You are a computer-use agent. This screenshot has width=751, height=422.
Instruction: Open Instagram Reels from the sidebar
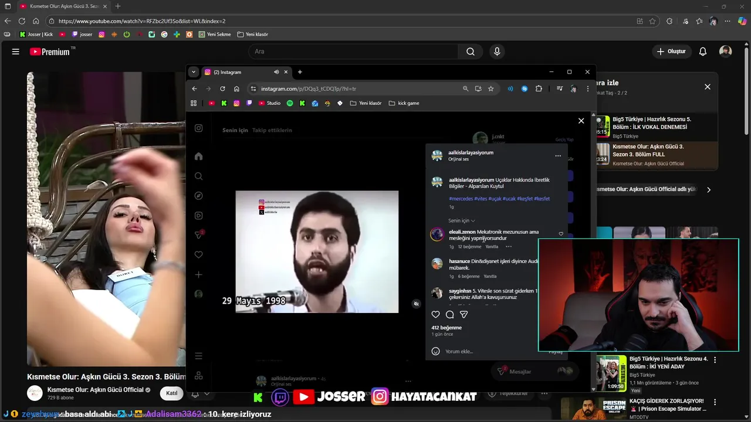pyautogui.click(x=198, y=216)
